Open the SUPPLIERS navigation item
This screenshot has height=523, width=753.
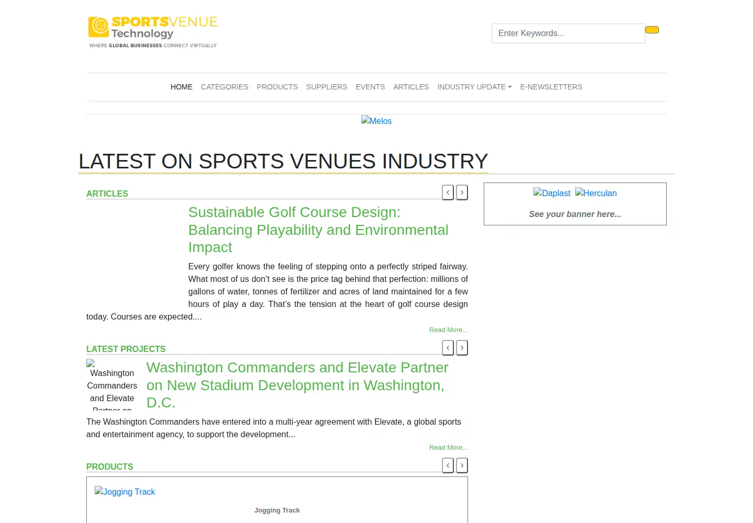327,87
